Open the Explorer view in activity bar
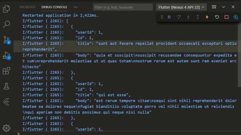 (x=6, y=9)
